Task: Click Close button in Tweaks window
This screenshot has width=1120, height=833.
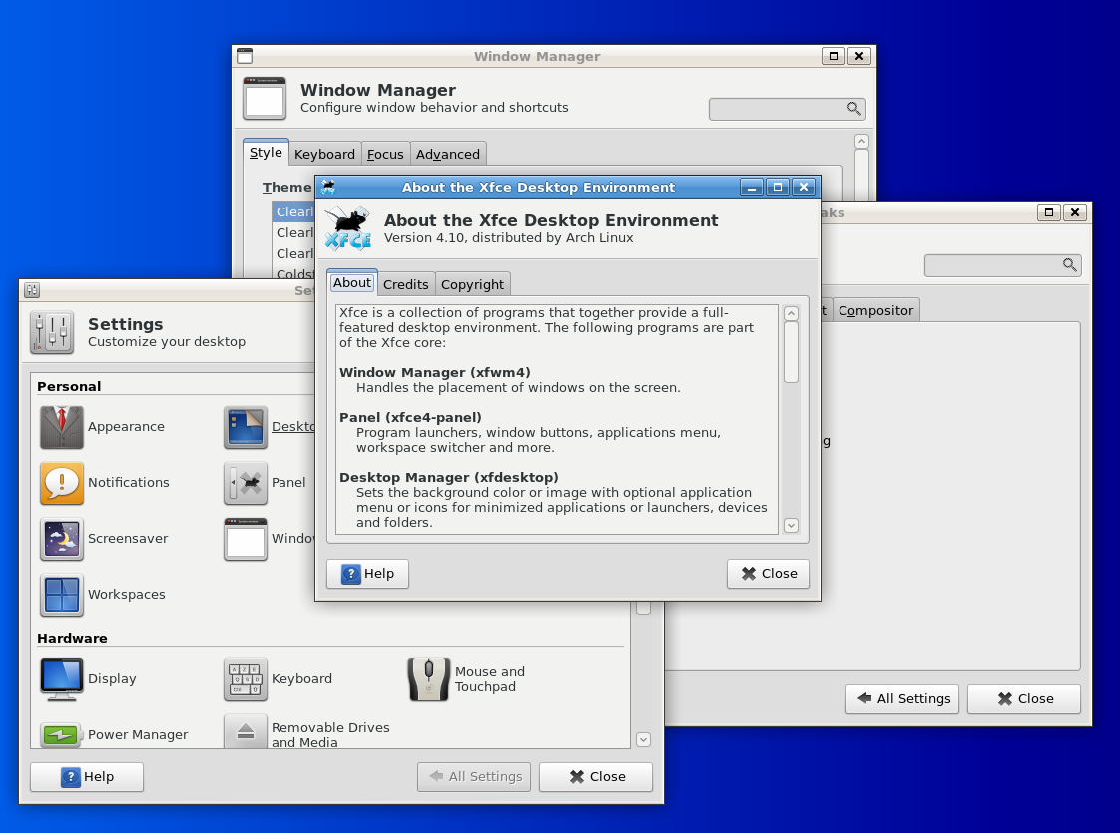Action: 1024,698
